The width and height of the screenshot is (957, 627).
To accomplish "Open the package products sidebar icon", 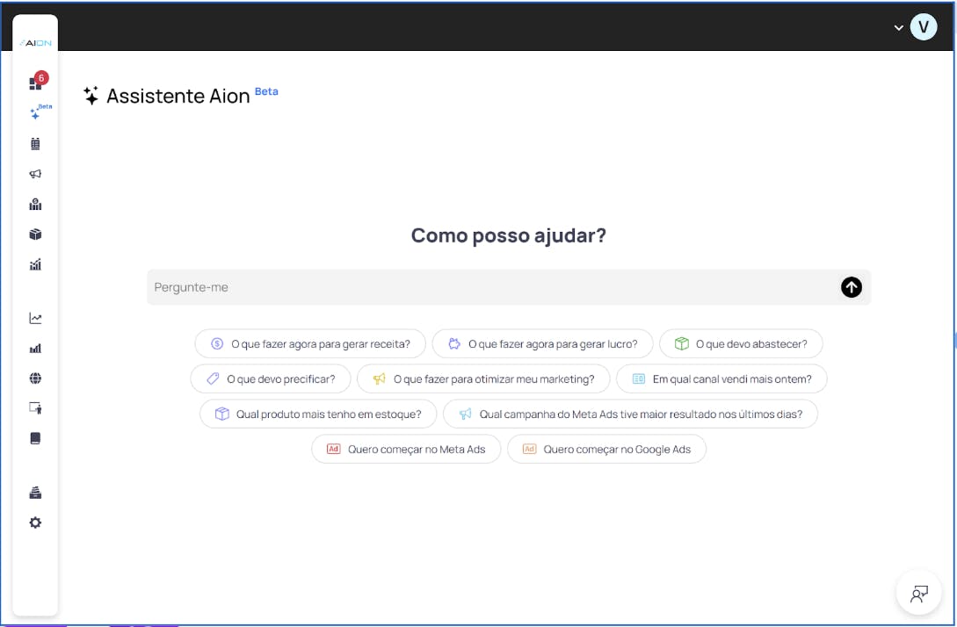I will 35,234.
